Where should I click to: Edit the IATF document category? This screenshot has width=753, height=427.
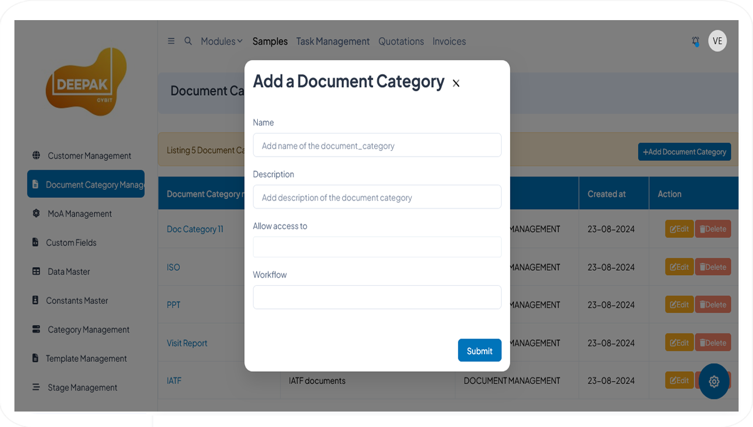coord(679,380)
